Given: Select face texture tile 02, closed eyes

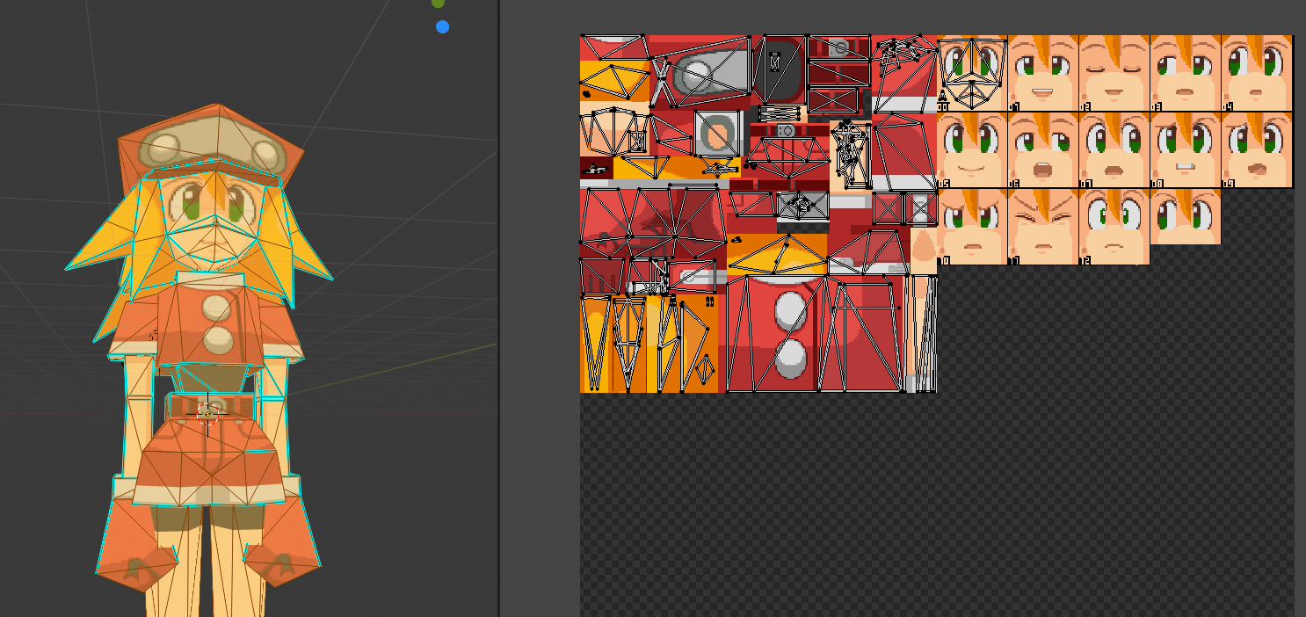Looking at the screenshot, I should 1114,73.
